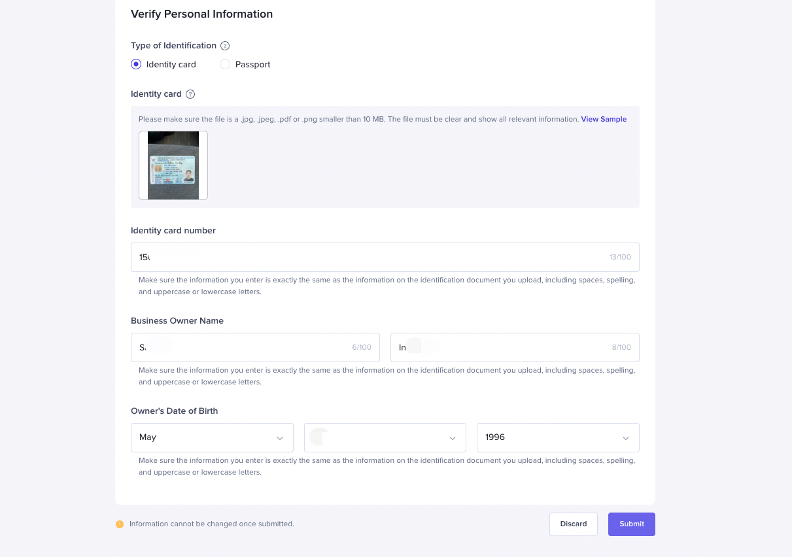The image size is (792, 557).
Task: Click the chevron arrow in the 1996 year field
Action: (626, 438)
